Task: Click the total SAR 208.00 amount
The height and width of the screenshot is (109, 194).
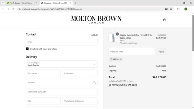Action: 159,77
